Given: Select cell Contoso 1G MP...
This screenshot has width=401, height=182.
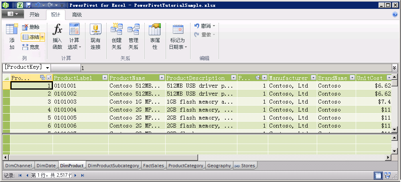Looking at the screenshot, I should [x=137, y=102].
